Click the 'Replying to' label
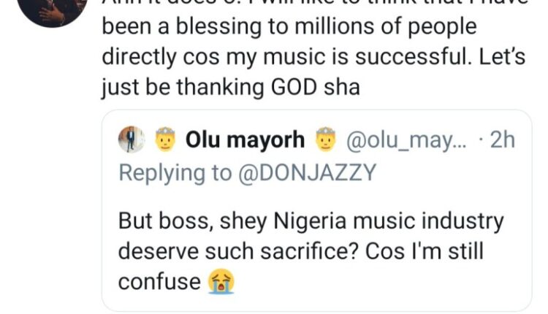Image resolution: width=548 pixels, height=314 pixels. click(165, 173)
